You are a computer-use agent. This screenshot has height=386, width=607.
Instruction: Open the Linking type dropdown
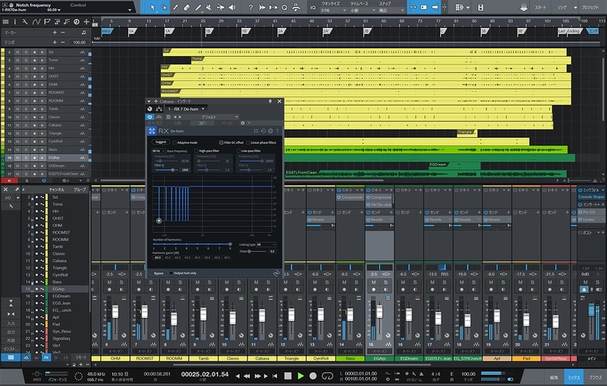click(266, 245)
